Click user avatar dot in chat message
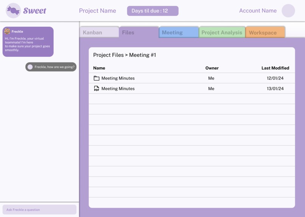 (x=30, y=67)
